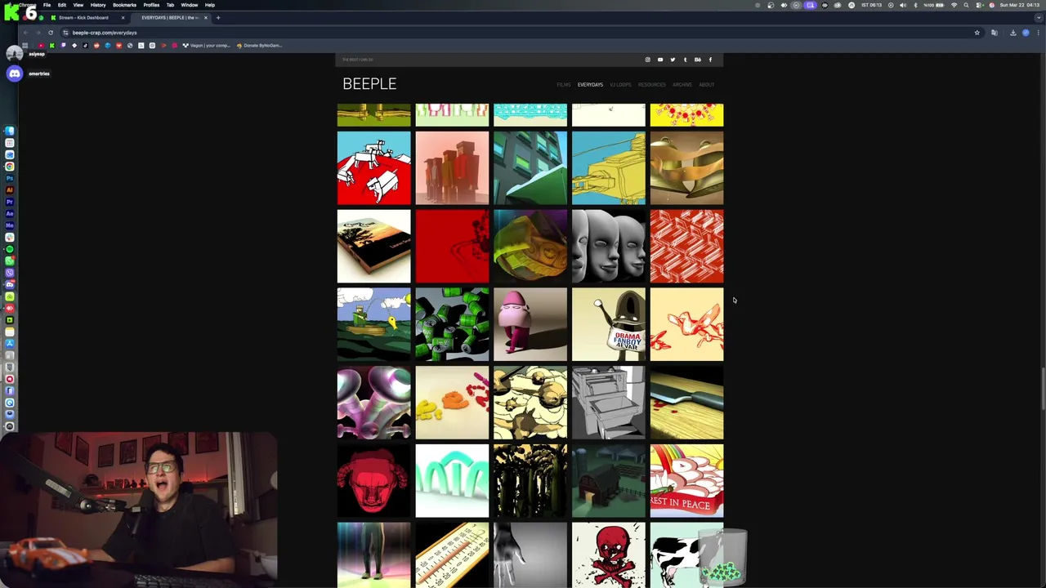Expand Chrome tab search dropdown arrow
Viewport: 1046px width, 588px height.
point(1038,17)
